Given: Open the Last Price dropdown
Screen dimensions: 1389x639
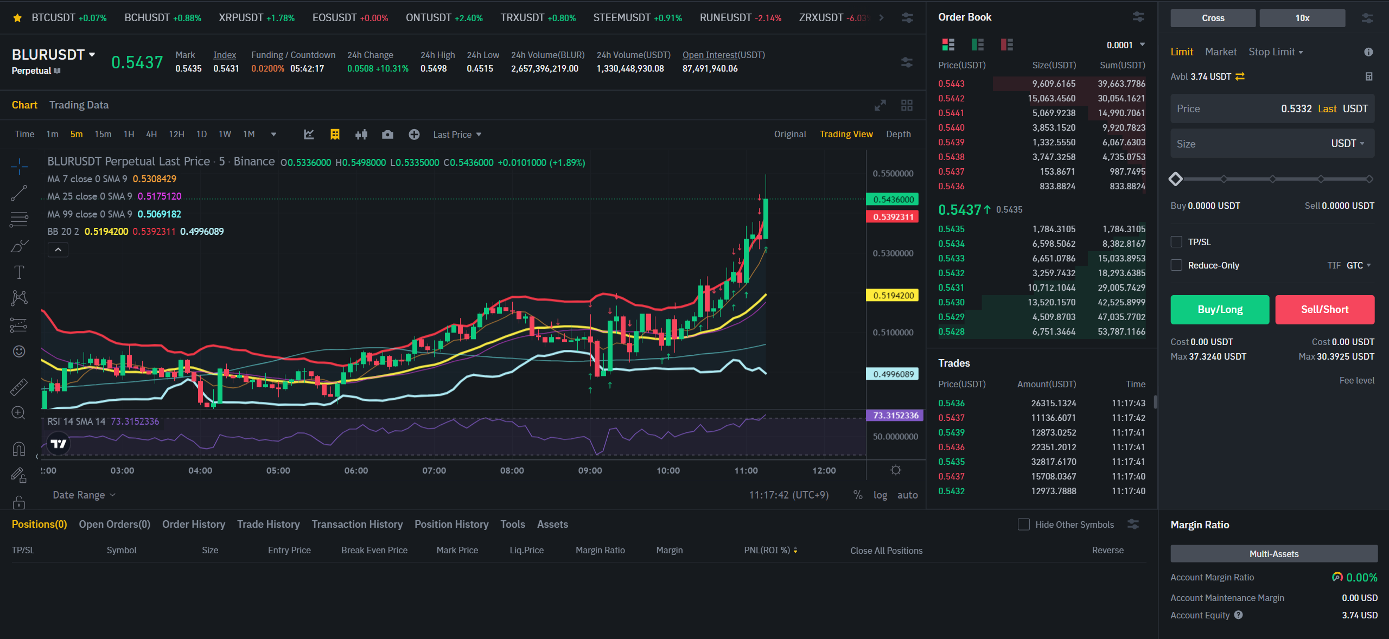Looking at the screenshot, I should click(x=457, y=135).
